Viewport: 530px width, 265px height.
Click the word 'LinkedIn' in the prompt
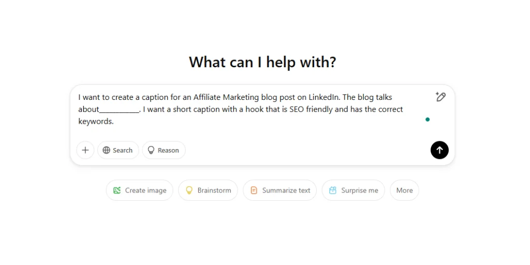pos(324,97)
